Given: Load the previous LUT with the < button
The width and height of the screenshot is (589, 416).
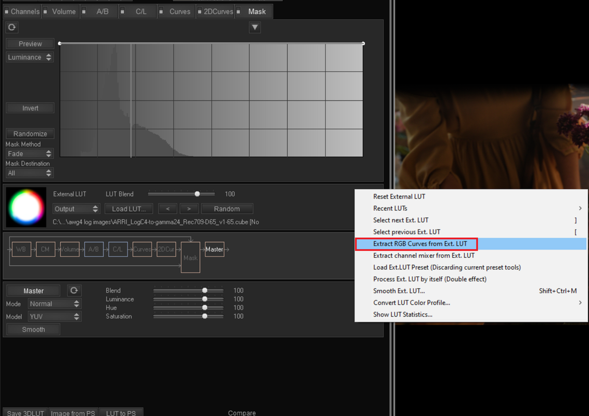Looking at the screenshot, I should (168, 209).
